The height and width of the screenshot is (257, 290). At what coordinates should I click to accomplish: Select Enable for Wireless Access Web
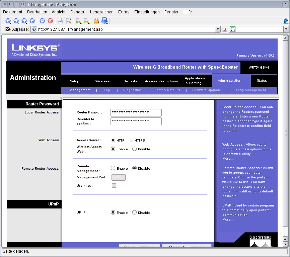click(113, 149)
